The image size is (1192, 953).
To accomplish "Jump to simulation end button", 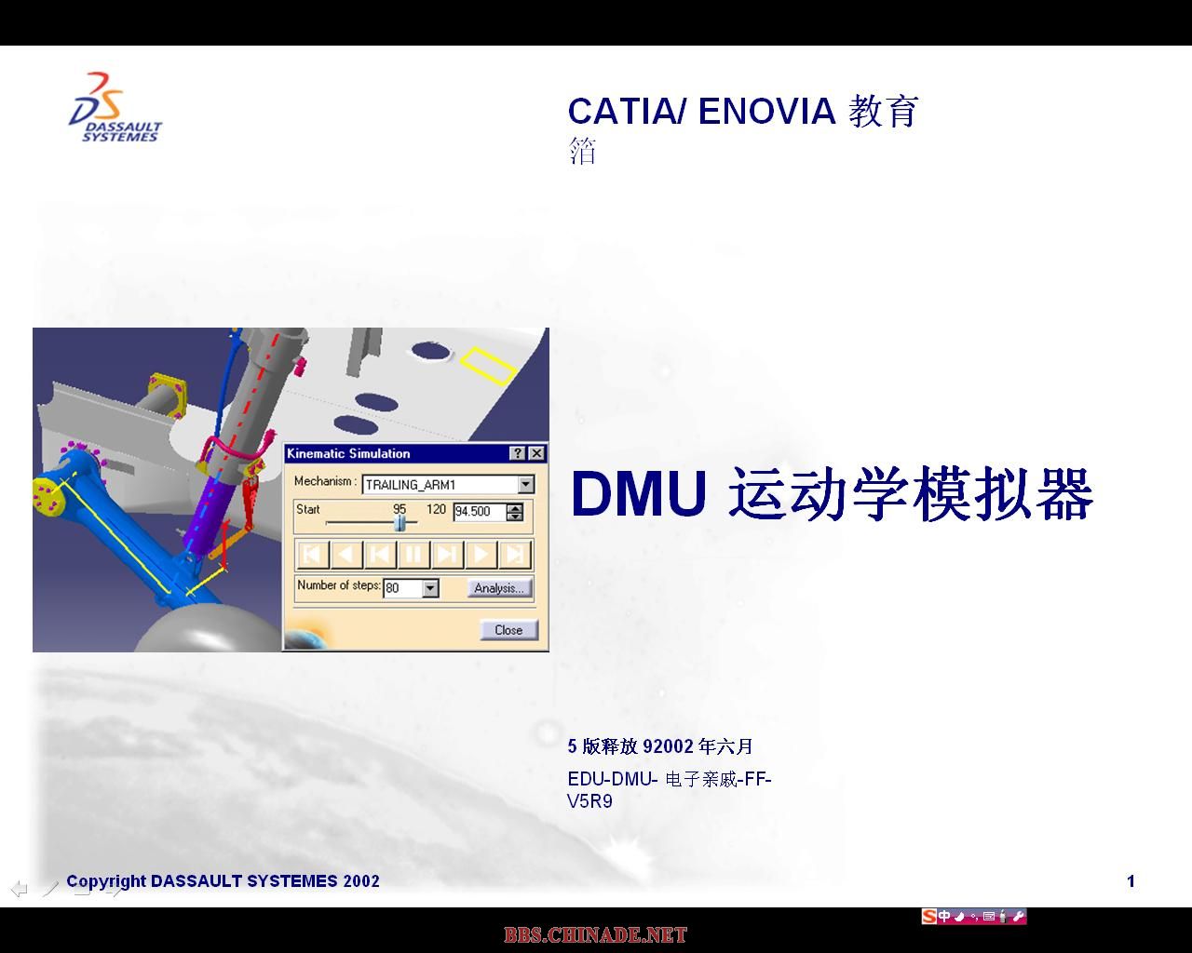I will [513, 555].
